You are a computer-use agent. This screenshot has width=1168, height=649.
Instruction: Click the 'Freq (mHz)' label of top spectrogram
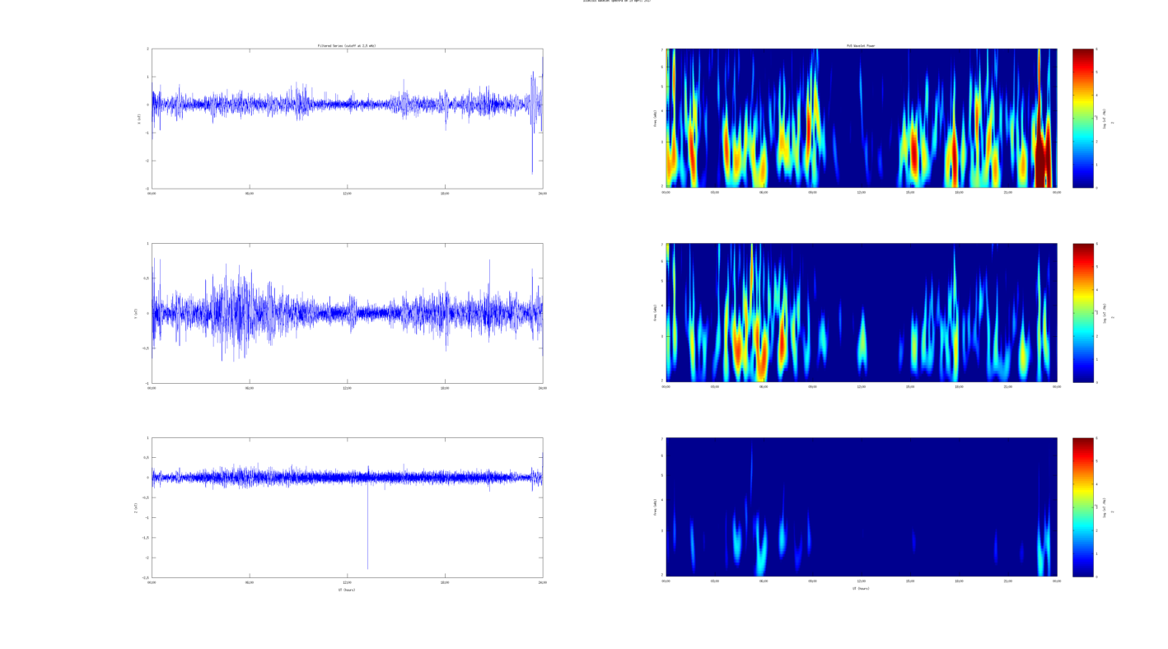click(656, 118)
